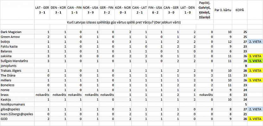Click giba@speles 2. VIETA cell
The height and width of the screenshot is (126, 263).
[255, 109]
